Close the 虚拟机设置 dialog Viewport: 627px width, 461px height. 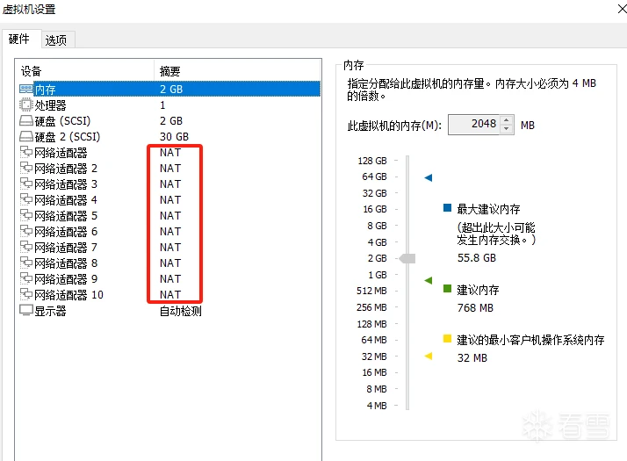tap(622, 9)
